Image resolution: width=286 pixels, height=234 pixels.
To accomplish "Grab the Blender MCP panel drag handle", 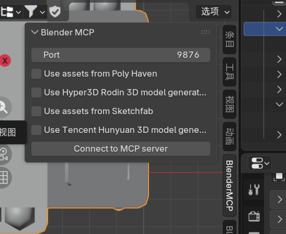I will (205, 32).
